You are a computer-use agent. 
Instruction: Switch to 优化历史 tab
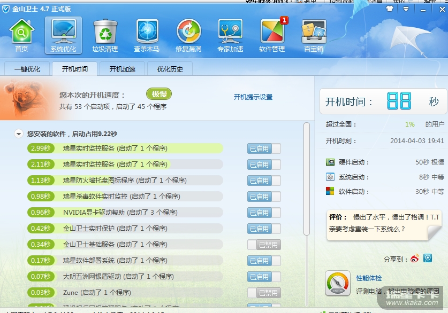tap(170, 69)
